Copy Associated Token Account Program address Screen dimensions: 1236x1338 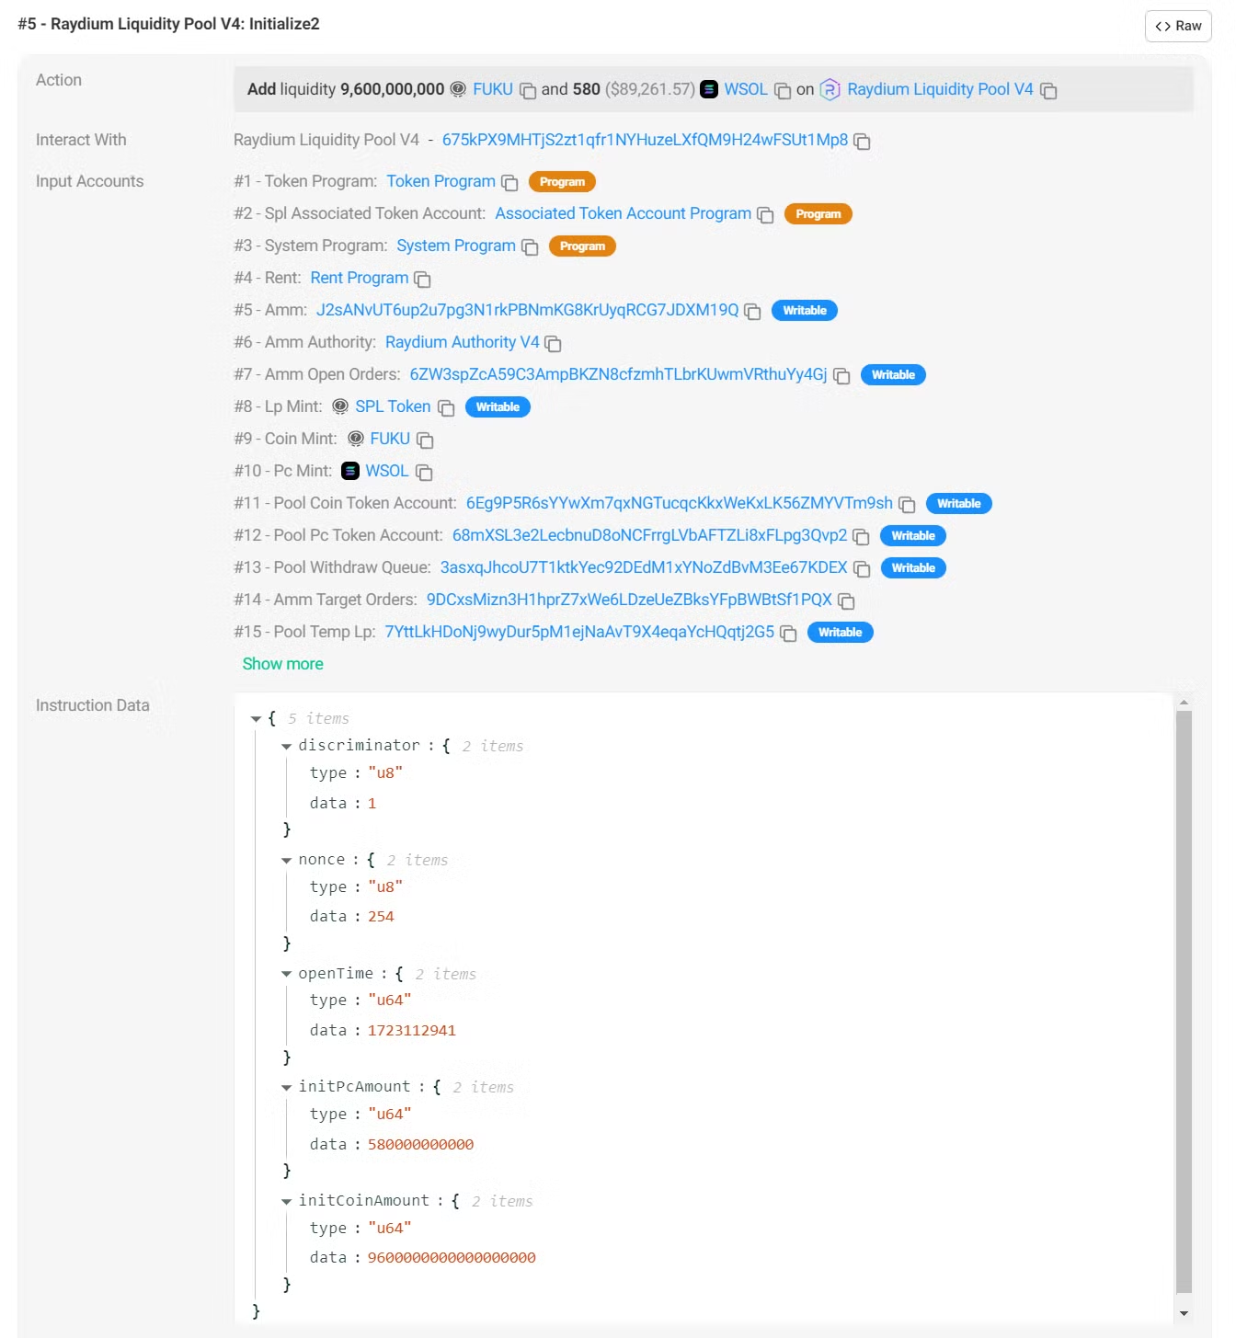pos(765,215)
